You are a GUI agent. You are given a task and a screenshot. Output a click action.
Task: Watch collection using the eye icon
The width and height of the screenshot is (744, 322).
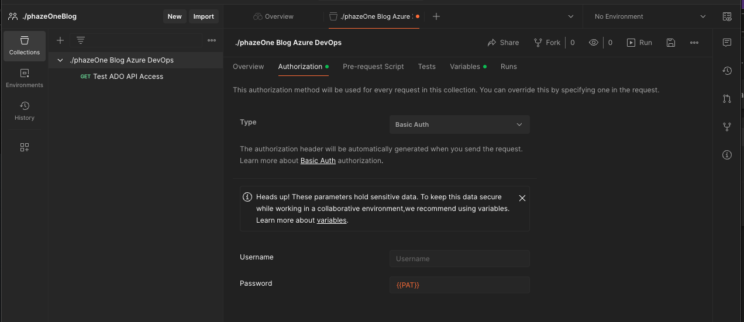(594, 43)
